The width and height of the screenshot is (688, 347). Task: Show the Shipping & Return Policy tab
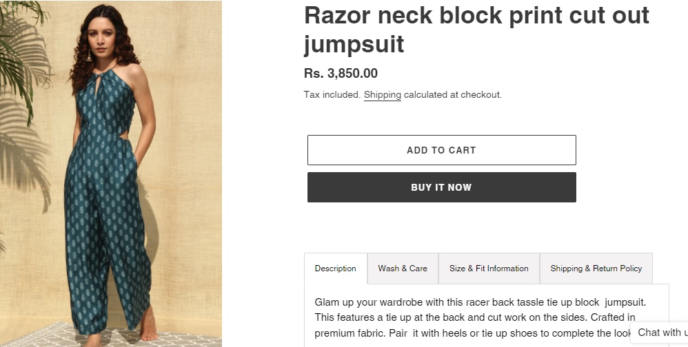[596, 269]
